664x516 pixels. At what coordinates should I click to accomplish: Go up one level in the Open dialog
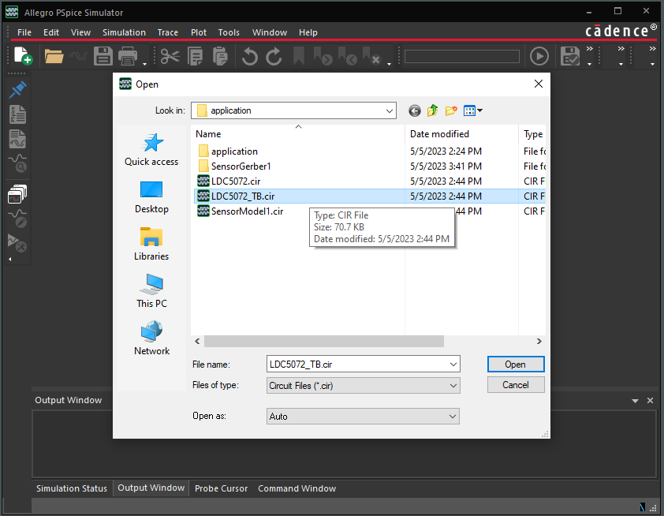432,110
